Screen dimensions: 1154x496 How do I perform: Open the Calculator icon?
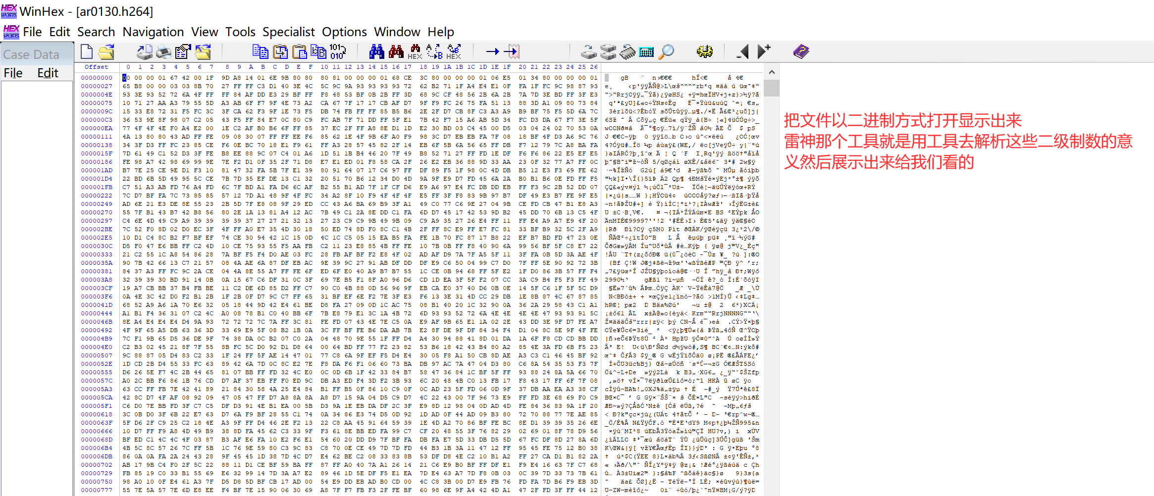click(x=646, y=52)
